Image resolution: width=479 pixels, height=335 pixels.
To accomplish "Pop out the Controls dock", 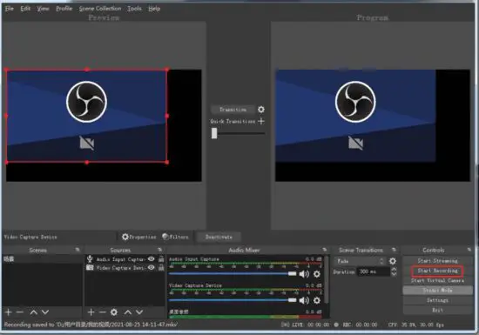I will pyautogui.click(x=469, y=250).
